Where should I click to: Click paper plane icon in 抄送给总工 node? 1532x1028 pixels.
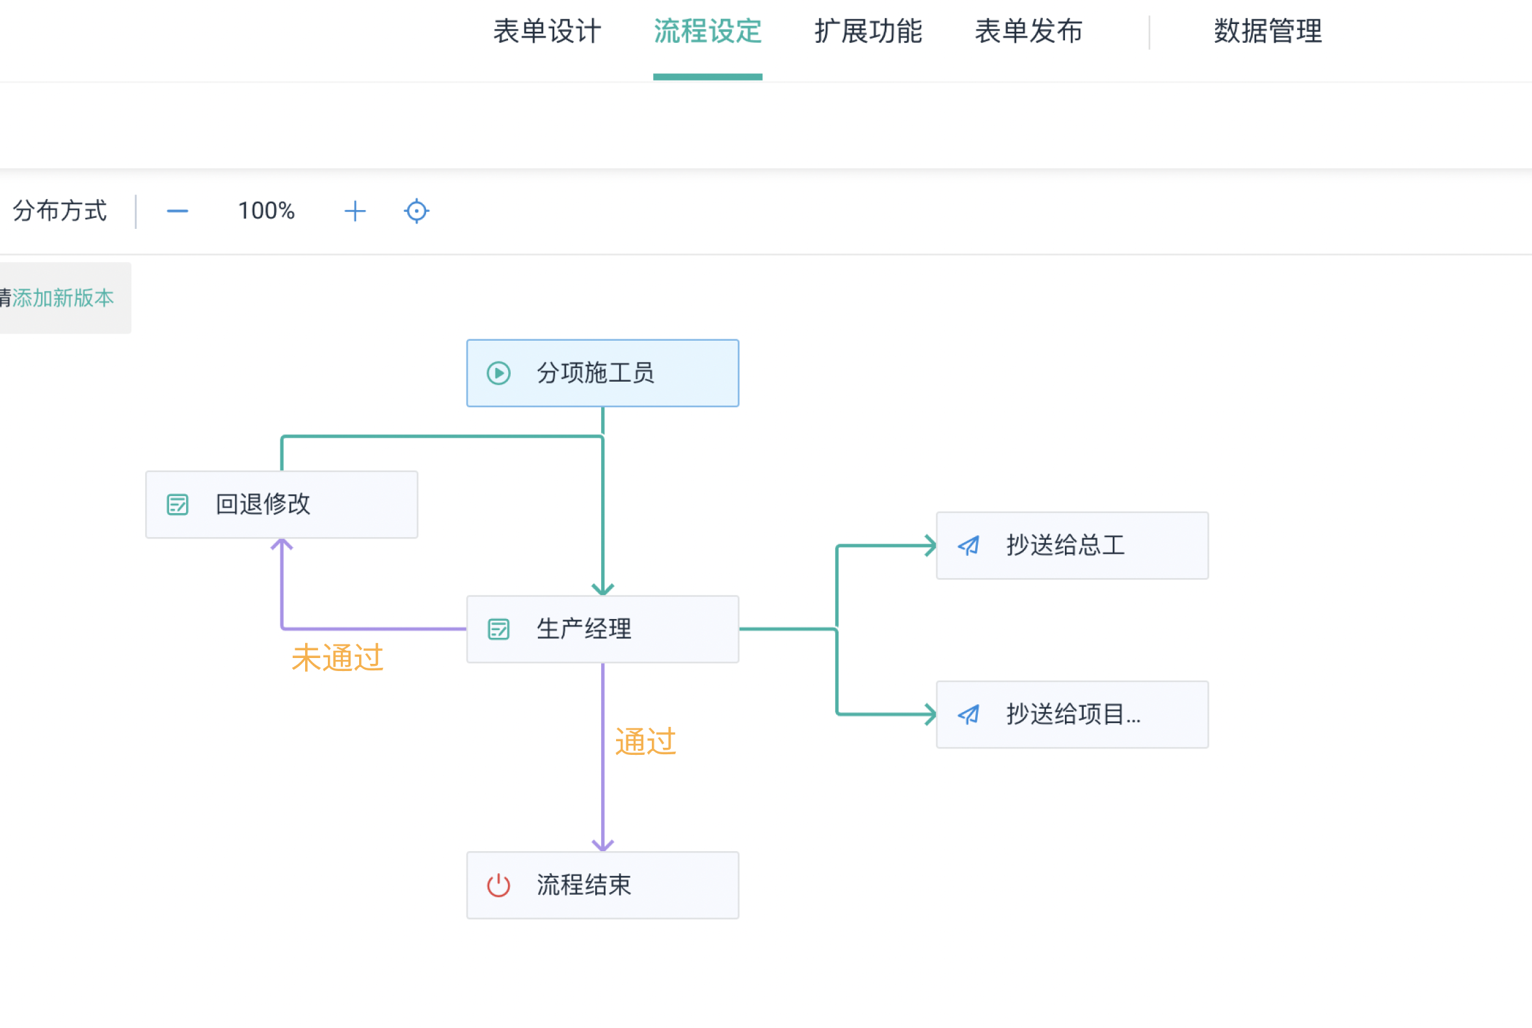click(x=969, y=546)
